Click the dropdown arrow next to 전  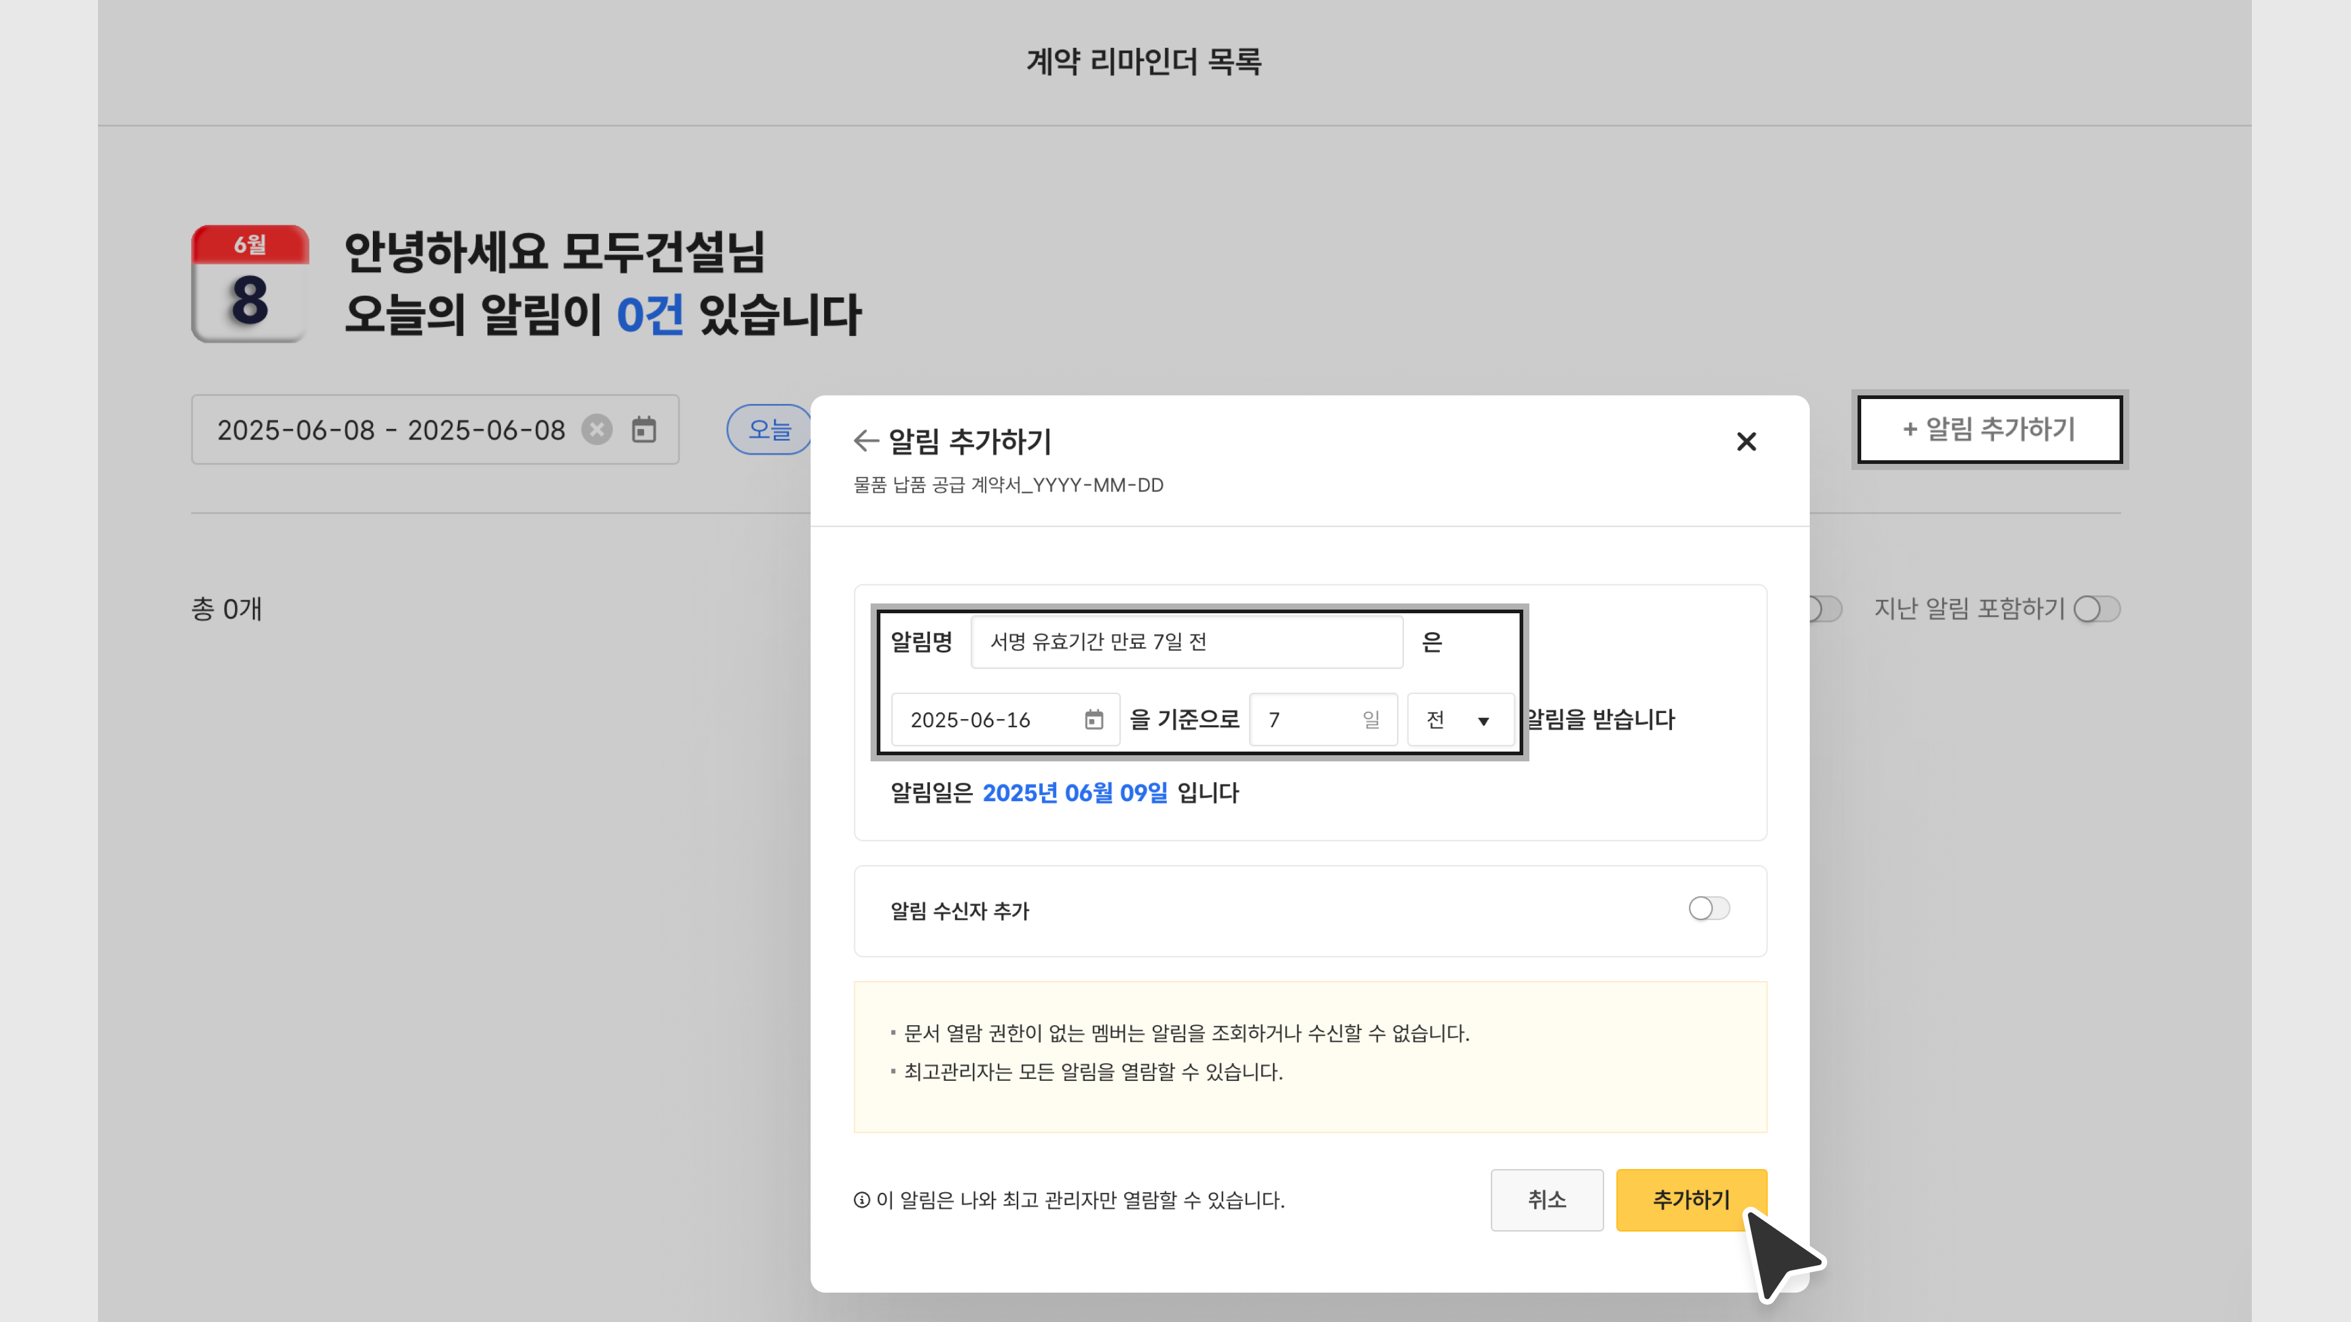(x=1483, y=721)
